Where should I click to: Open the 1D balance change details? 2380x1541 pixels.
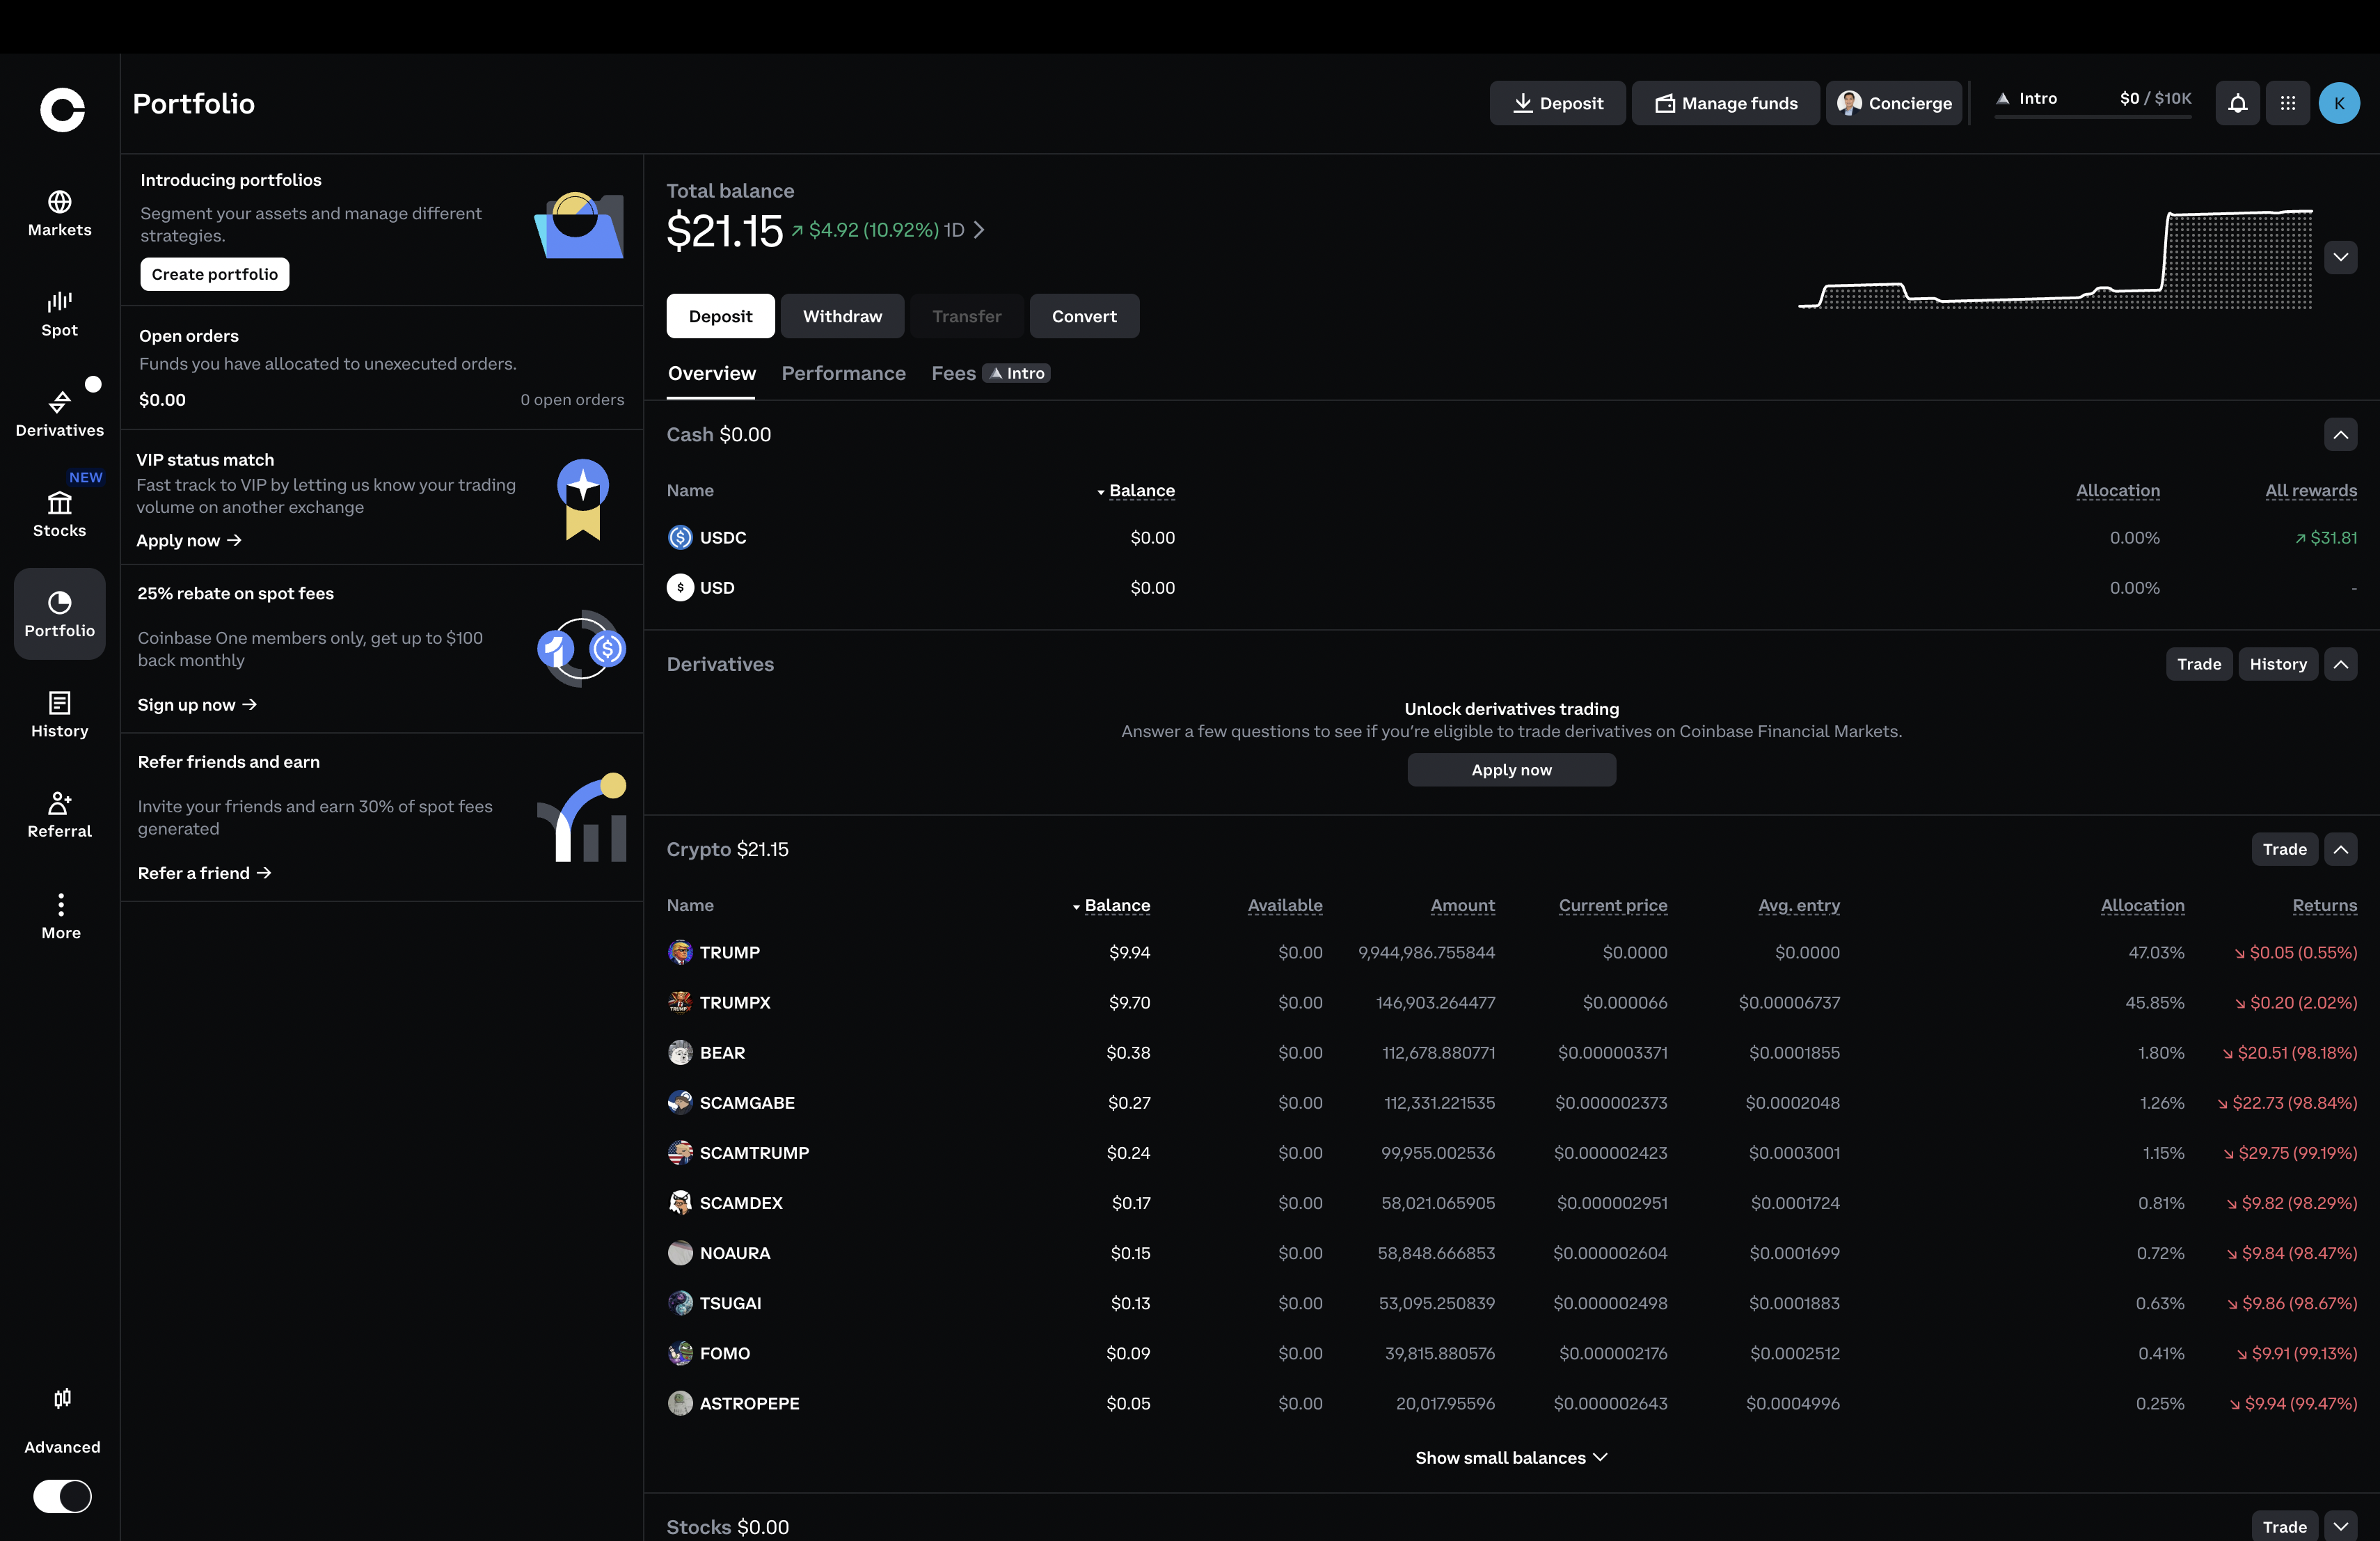point(888,230)
